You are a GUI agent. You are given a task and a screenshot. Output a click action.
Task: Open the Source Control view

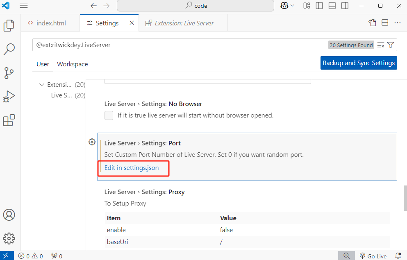9,73
